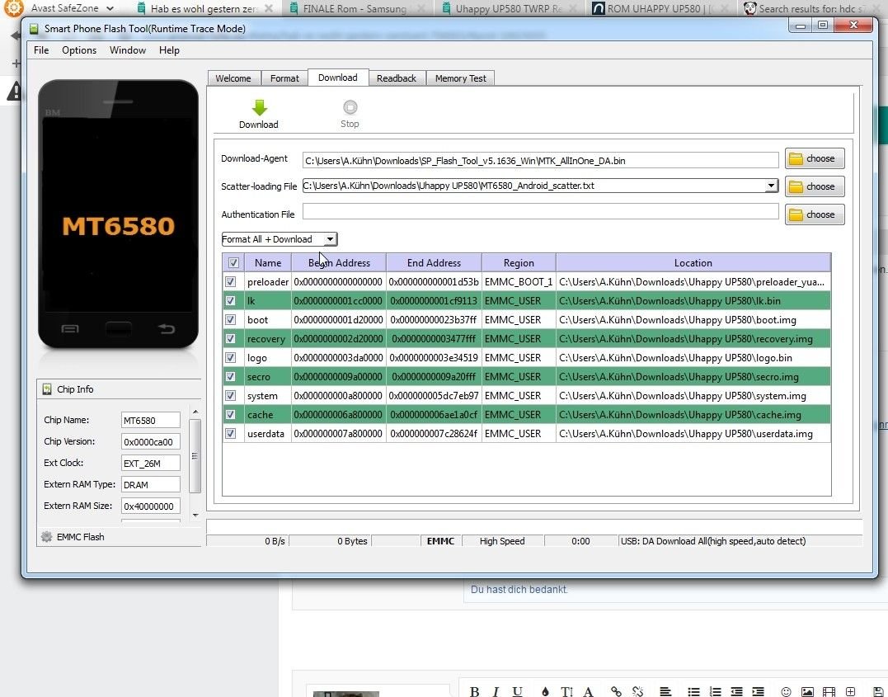
Task: Open the Window menu
Action: click(128, 50)
